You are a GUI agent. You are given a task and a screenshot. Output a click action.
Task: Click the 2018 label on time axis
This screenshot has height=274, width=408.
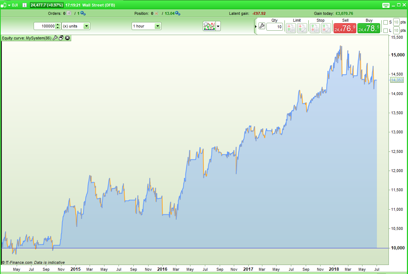tap(334, 269)
